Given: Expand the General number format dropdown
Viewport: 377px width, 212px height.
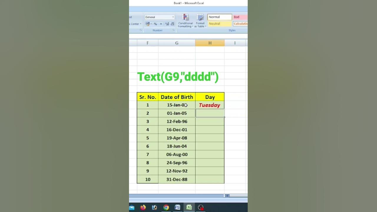Looking at the screenshot, I should point(173,17).
